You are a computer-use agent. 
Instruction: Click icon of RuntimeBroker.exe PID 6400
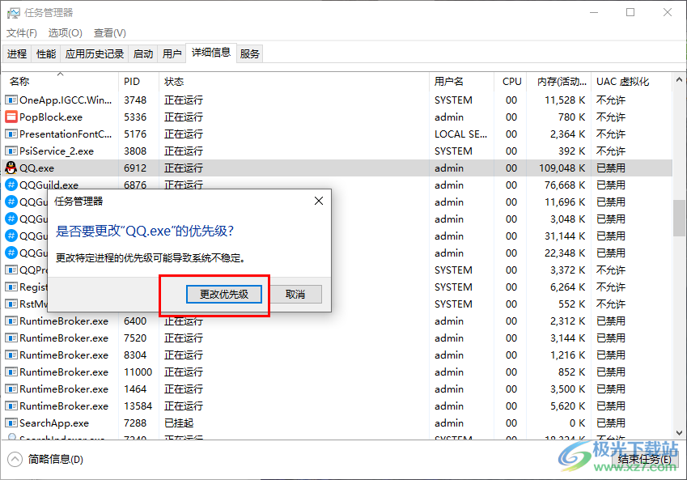[x=11, y=321]
